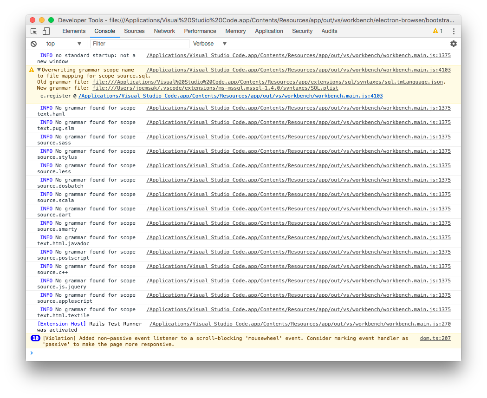487x398 pixels.
Task: Open the Sources panel
Action: pos(134,31)
